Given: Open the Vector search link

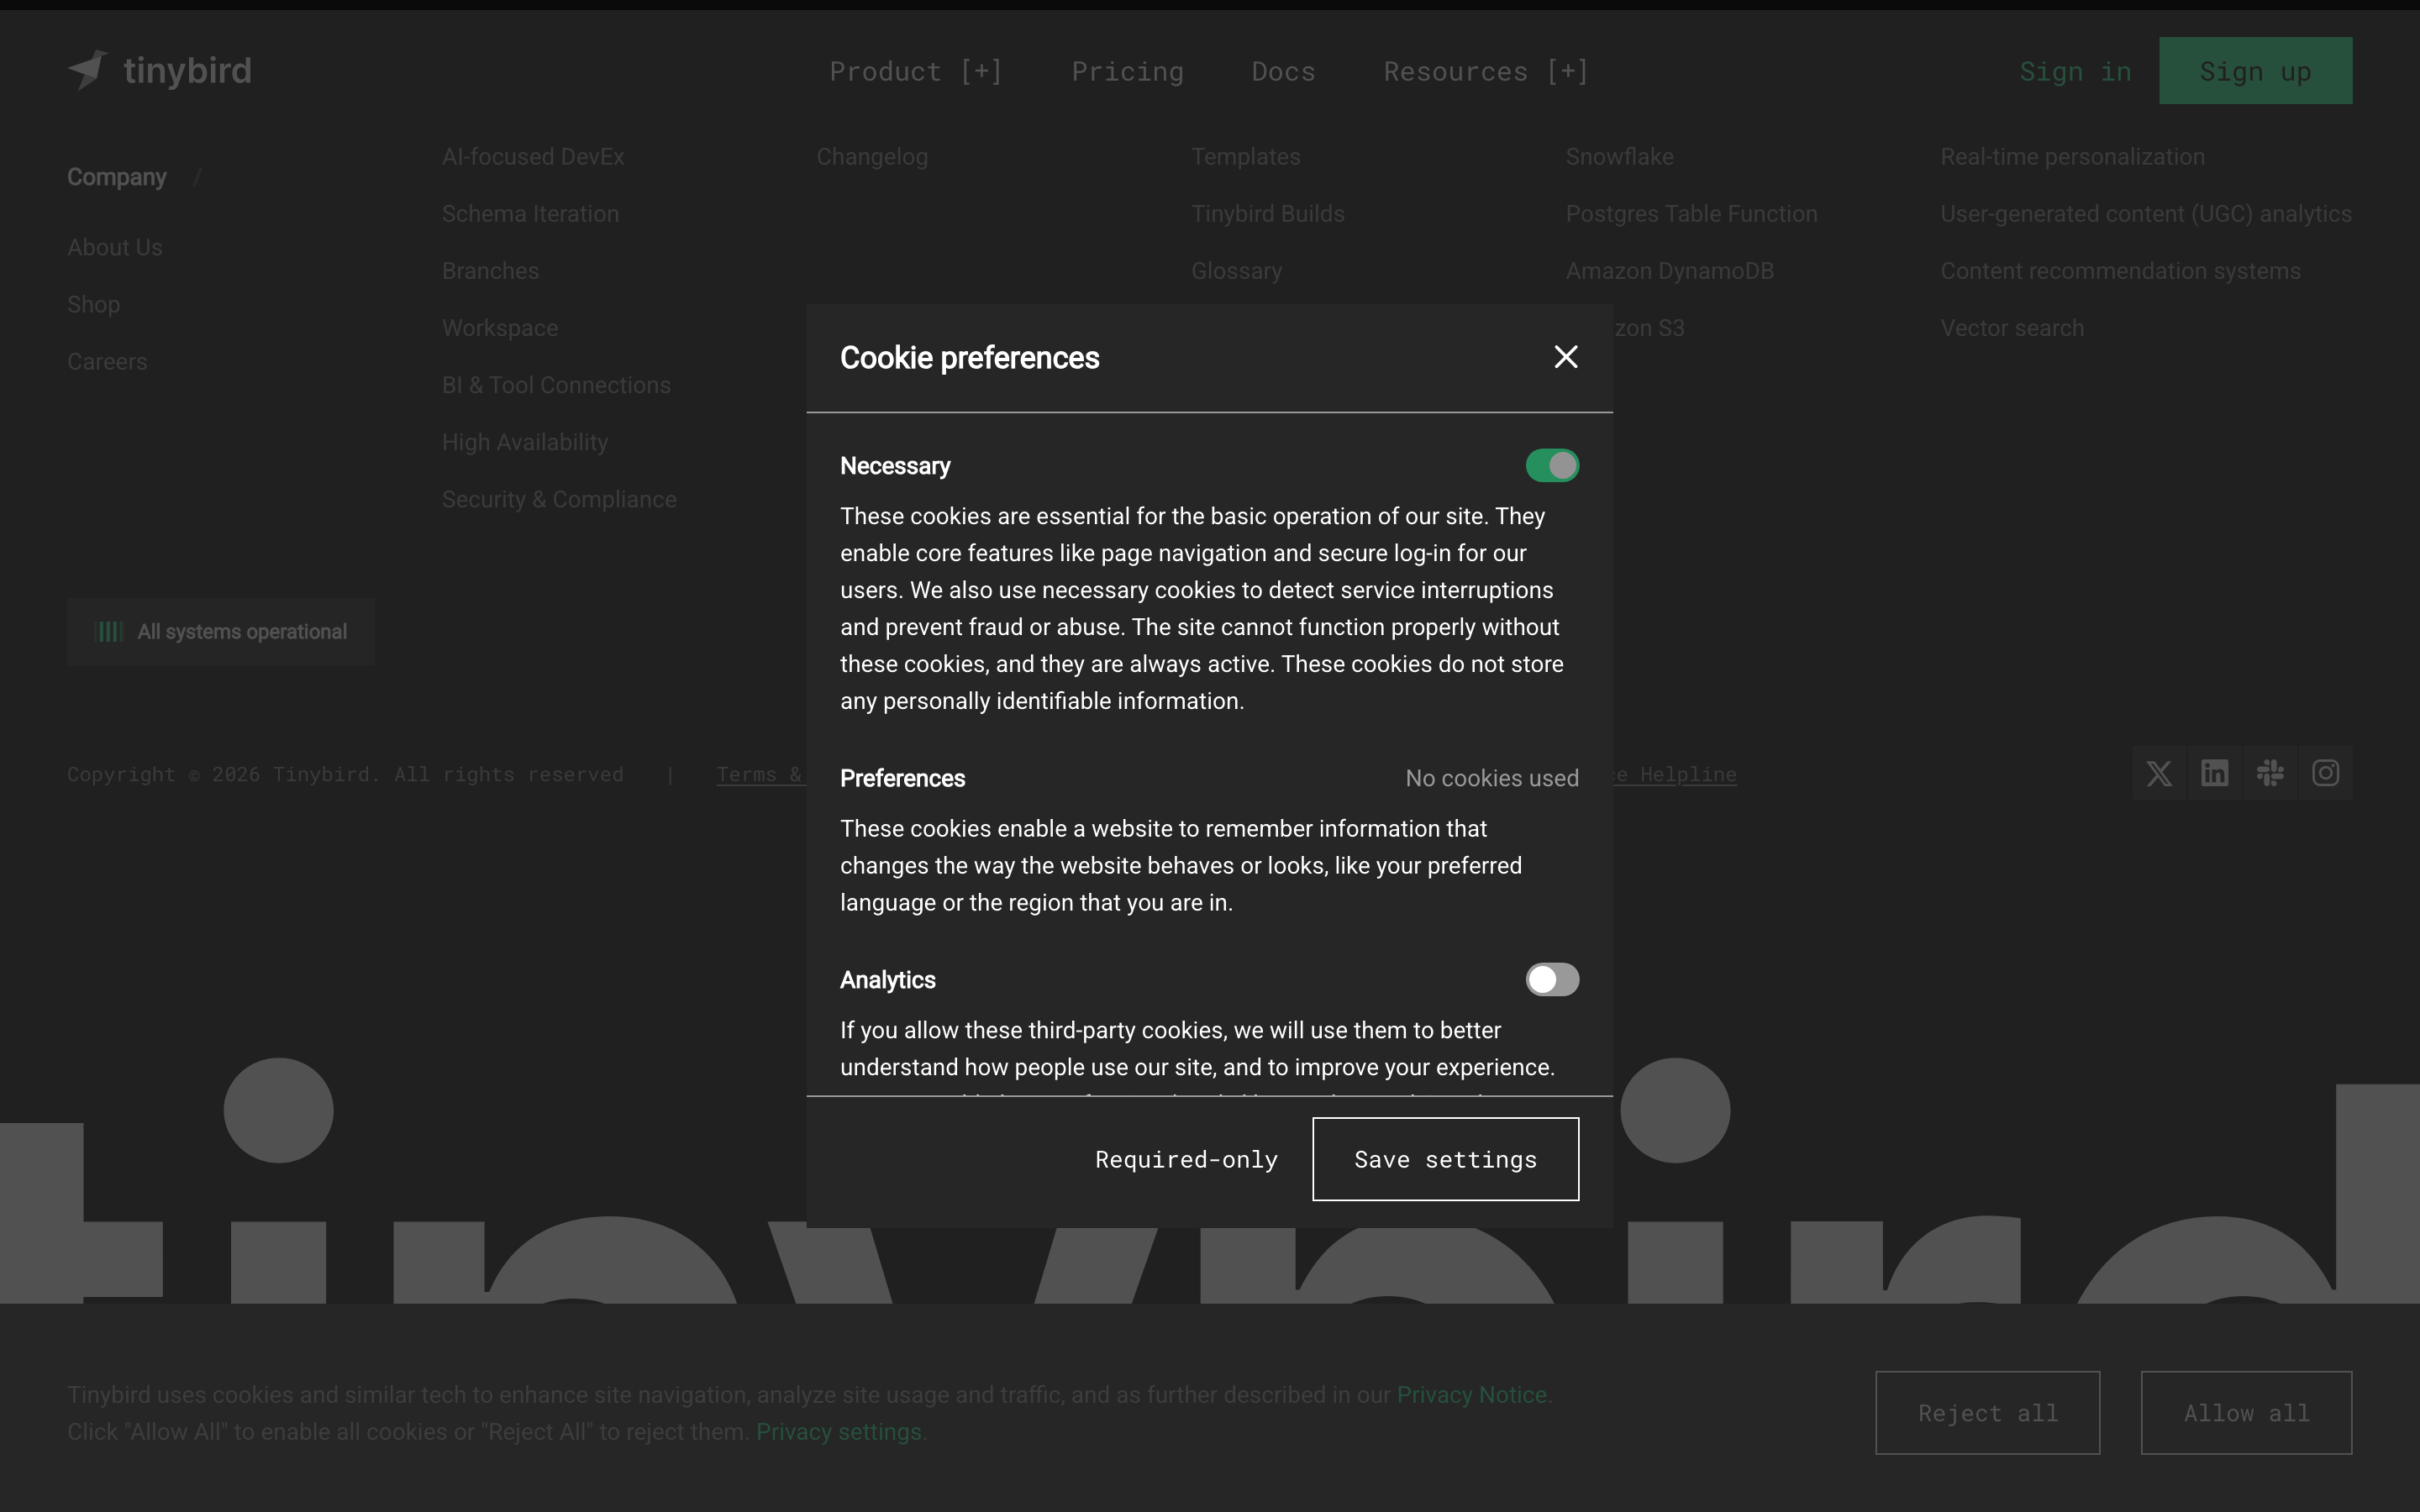Looking at the screenshot, I should [2012, 328].
